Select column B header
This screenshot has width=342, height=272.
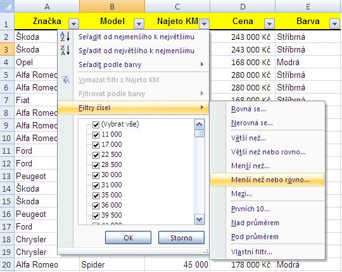[x=112, y=6]
